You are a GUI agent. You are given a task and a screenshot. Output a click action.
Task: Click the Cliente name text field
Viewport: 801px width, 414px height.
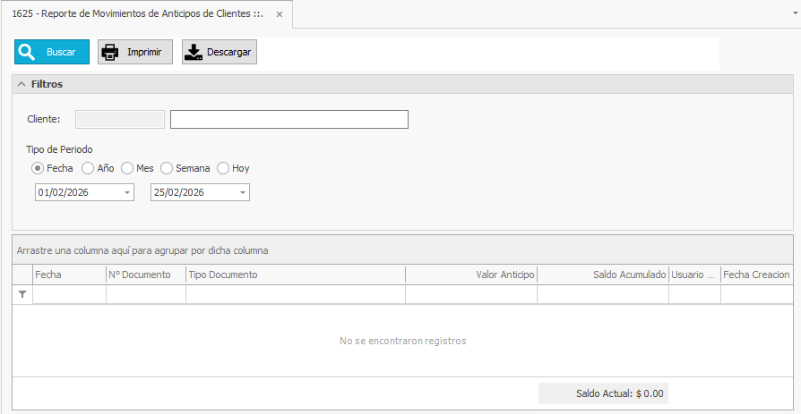(289, 120)
